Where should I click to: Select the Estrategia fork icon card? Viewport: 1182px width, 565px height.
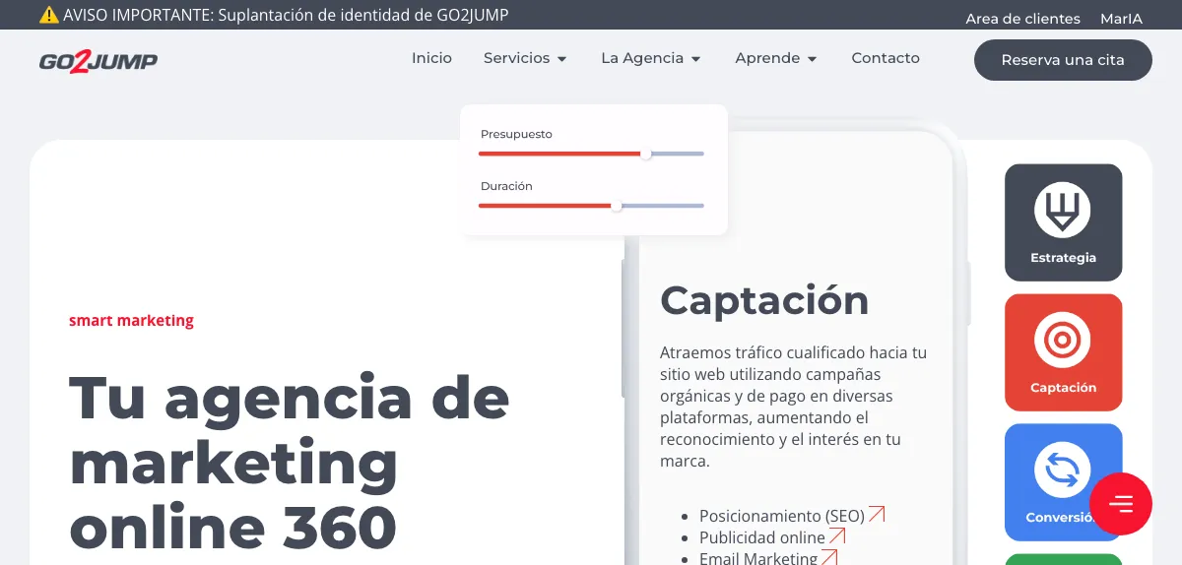1063,222
